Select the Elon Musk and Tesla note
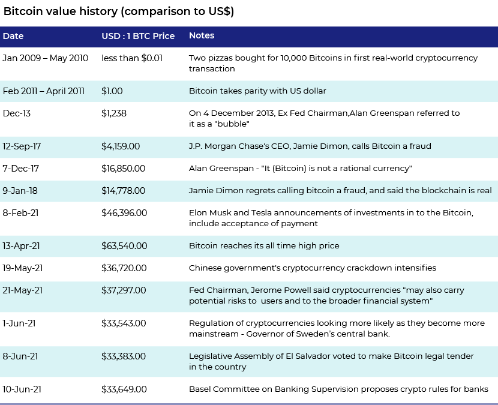 pyautogui.click(x=331, y=218)
